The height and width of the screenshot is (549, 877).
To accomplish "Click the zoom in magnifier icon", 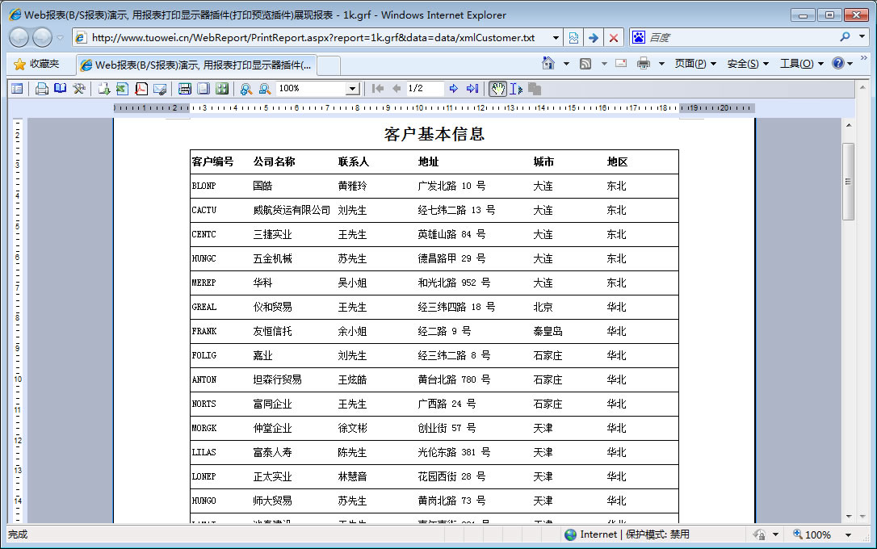I will 245,89.
